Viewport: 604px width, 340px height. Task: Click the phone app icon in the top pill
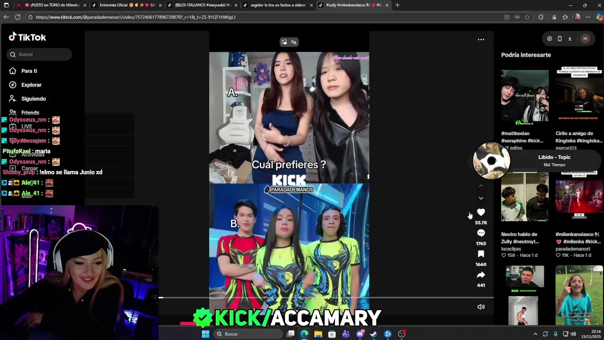click(560, 39)
